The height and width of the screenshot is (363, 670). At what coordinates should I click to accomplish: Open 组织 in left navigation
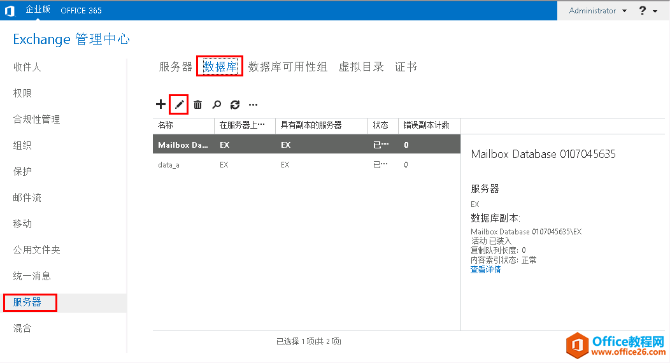tap(22, 145)
